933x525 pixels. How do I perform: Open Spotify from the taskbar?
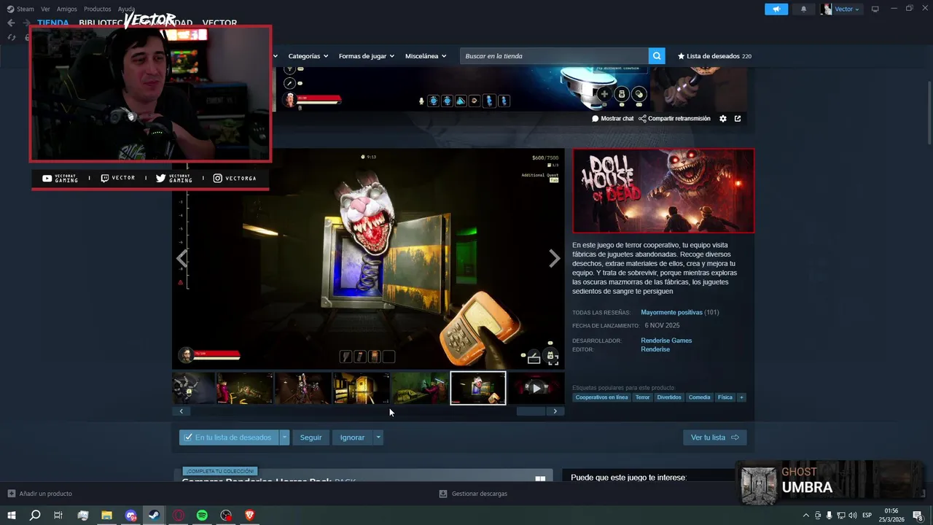pyautogui.click(x=202, y=516)
